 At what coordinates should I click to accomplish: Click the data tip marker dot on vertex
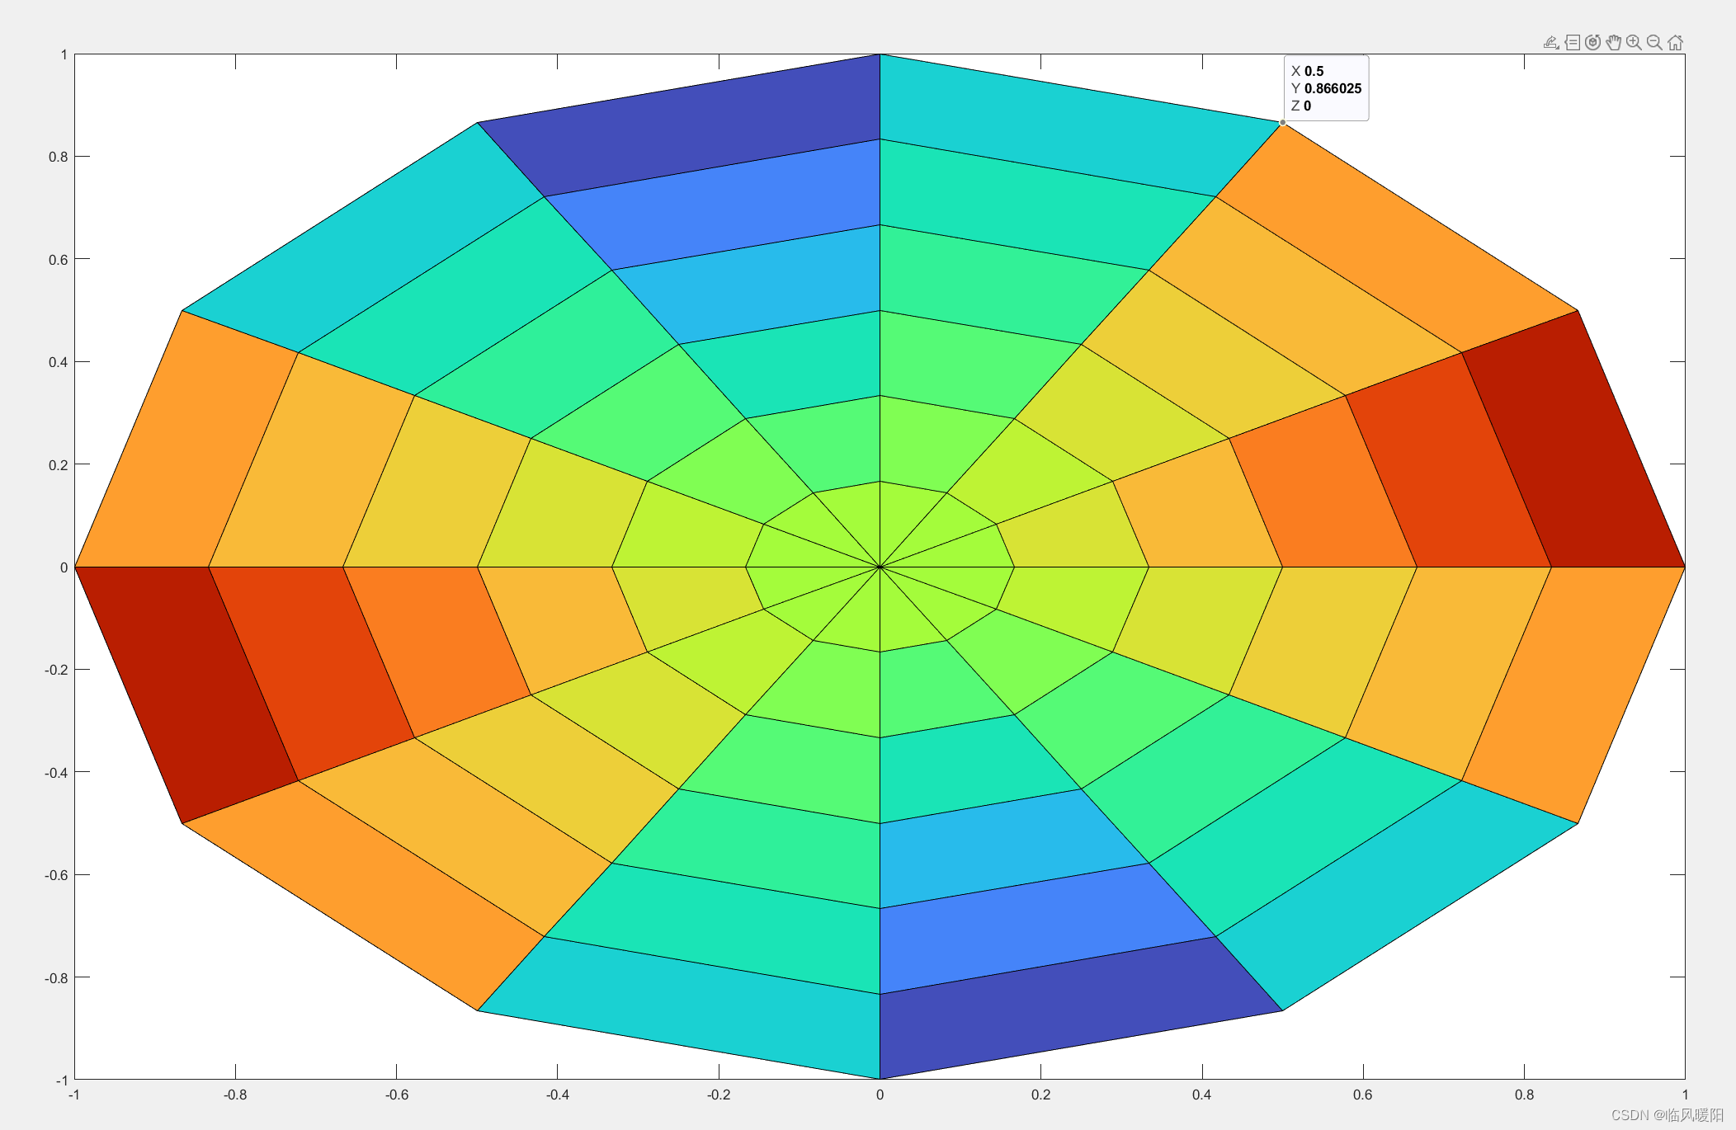click(1282, 123)
